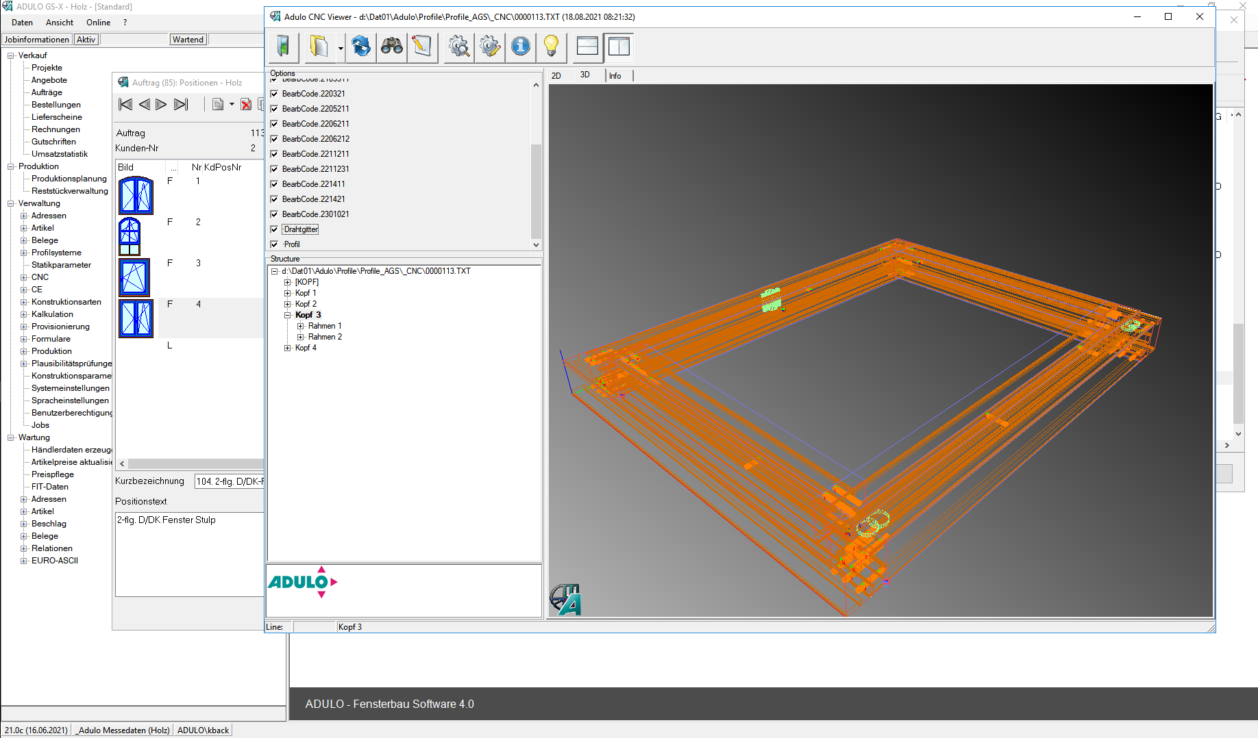Screen dimensions: 1258x738
Task: Click the gear with magnifier icon
Action: [x=459, y=47]
